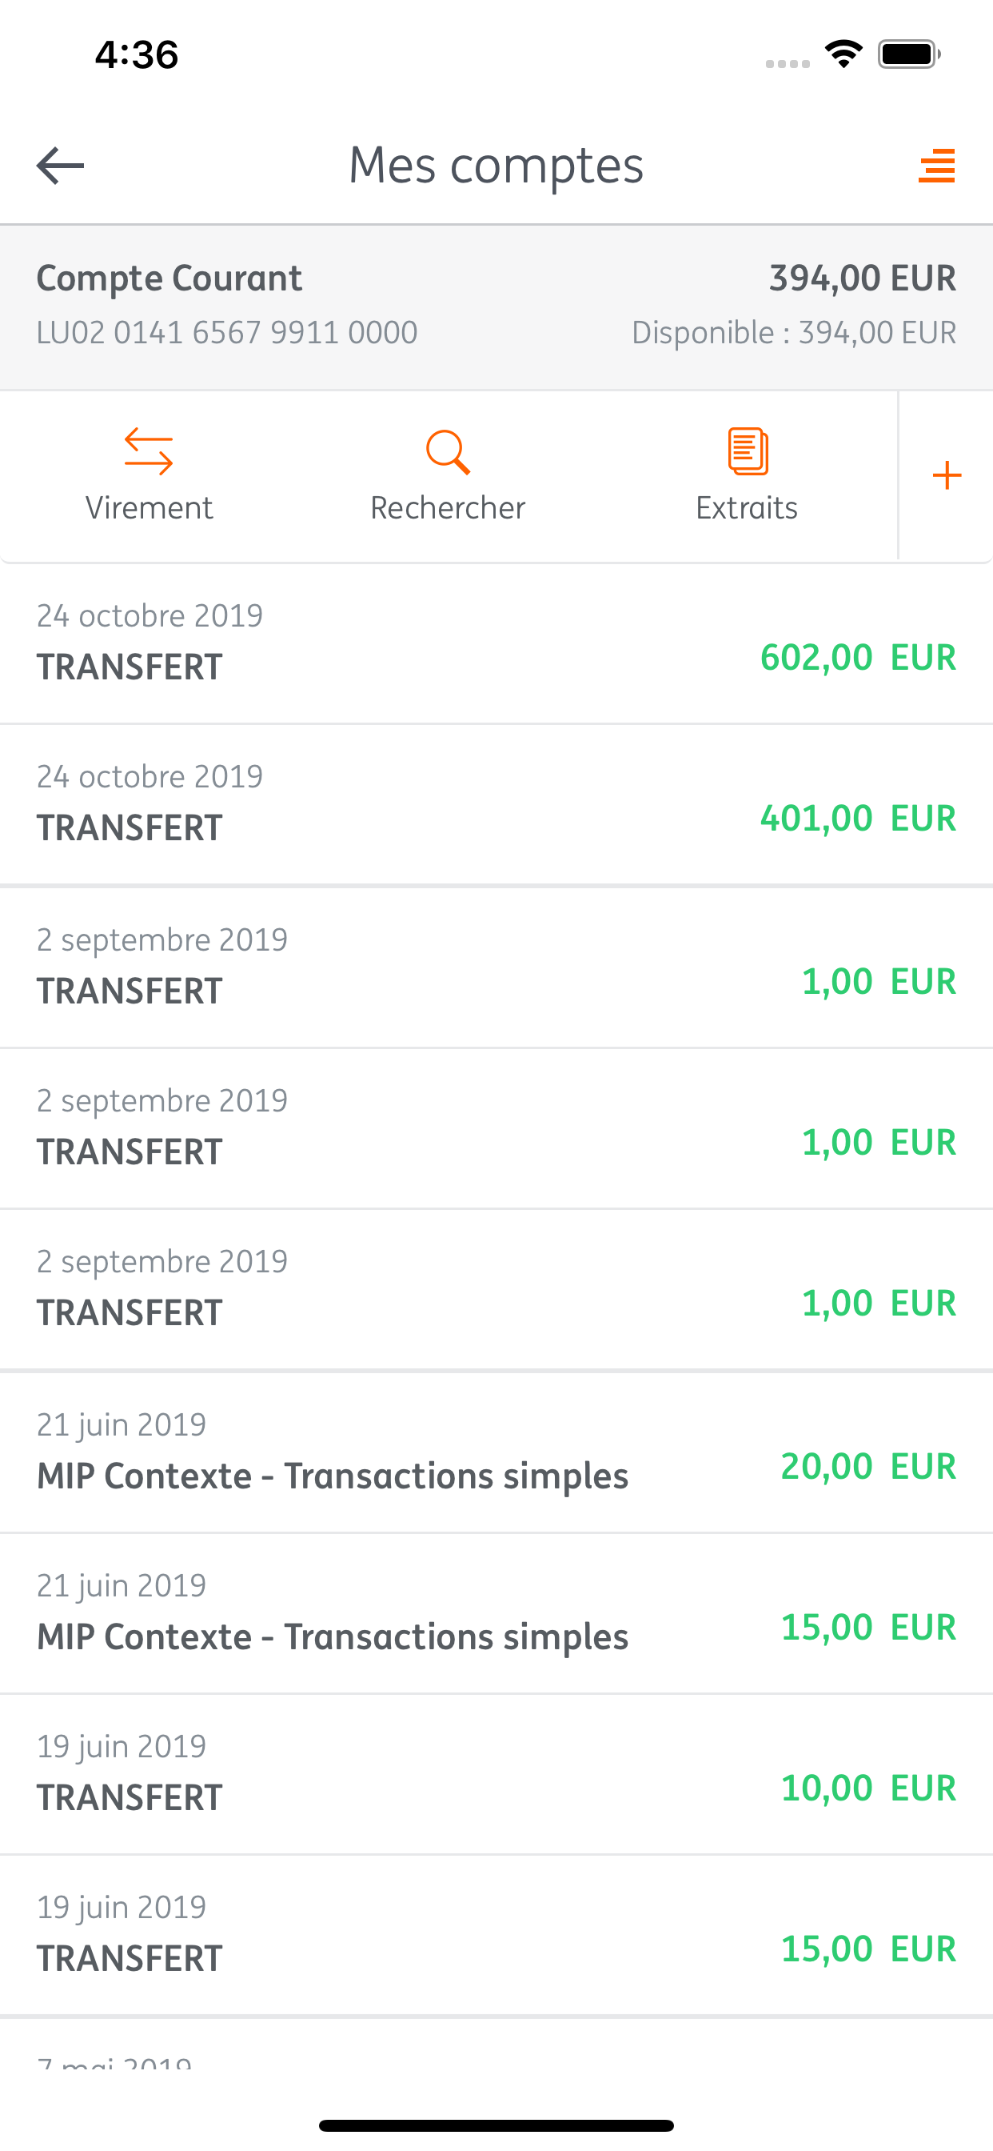993x2151 pixels.
Task: Tap the Virement transfer arrows icon
Action: (149, 452)
